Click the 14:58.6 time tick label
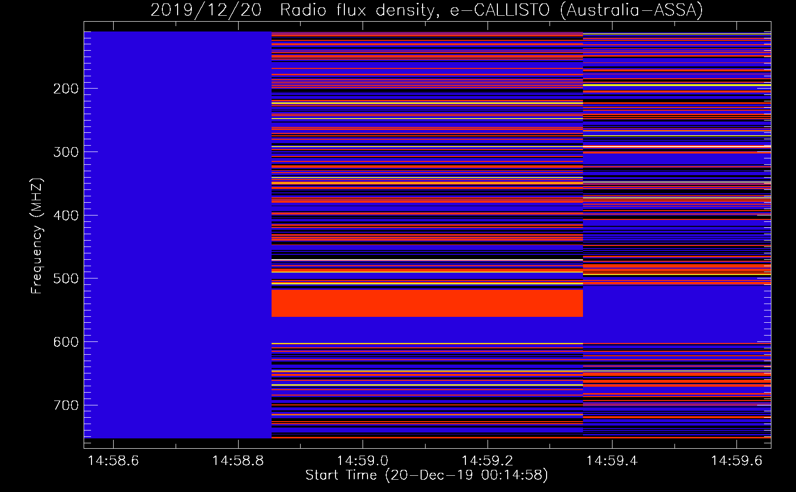The image size is (796, 492). point(113,461)
